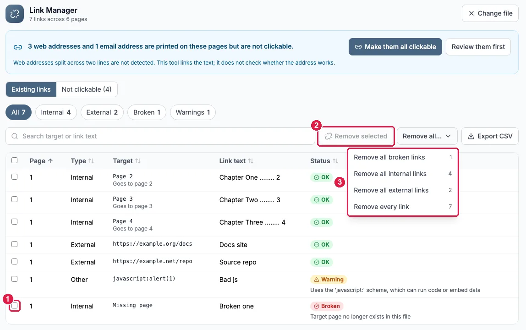Sort by Page column arrow
526x330 pixels.
51,161
